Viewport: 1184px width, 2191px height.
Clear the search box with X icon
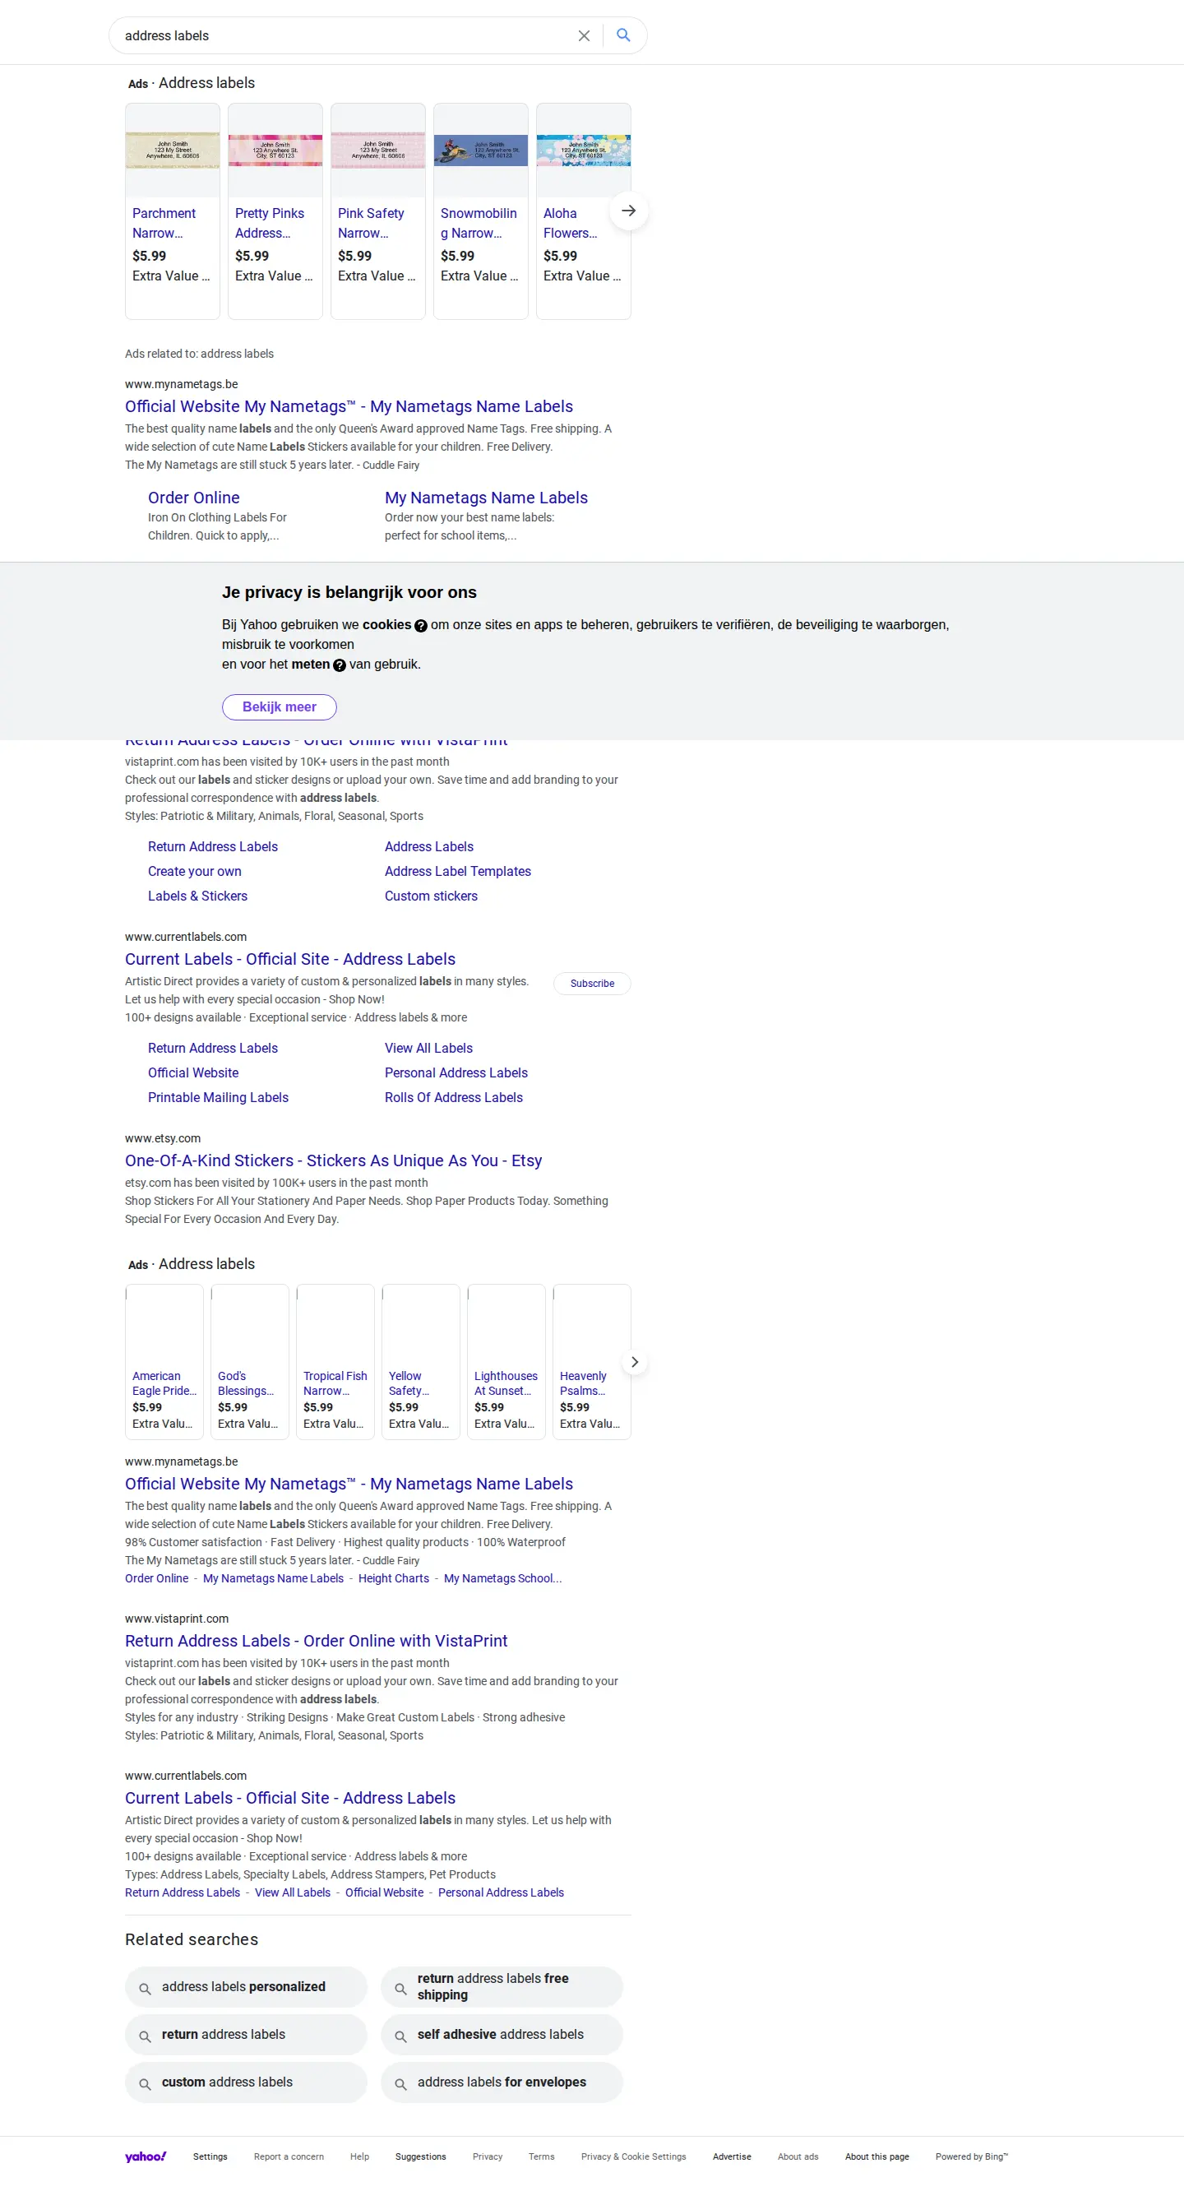click(584, 35)
